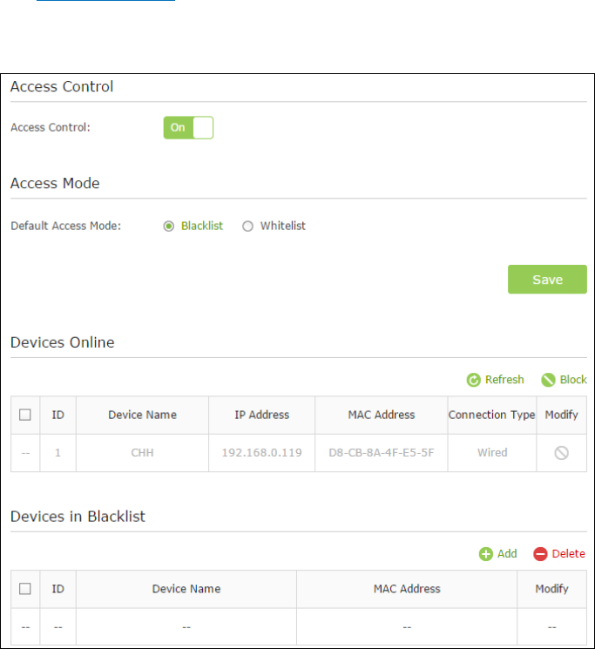
Task: Select the CHH device name cell
Action: point(142,453)
